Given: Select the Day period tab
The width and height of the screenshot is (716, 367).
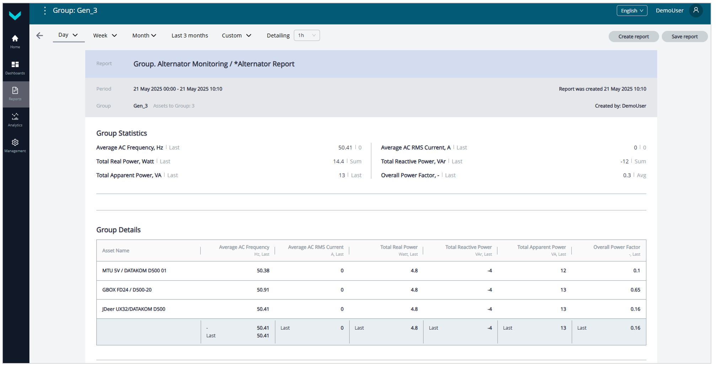Looking at the screenshot, I should (x=68, y=35).
